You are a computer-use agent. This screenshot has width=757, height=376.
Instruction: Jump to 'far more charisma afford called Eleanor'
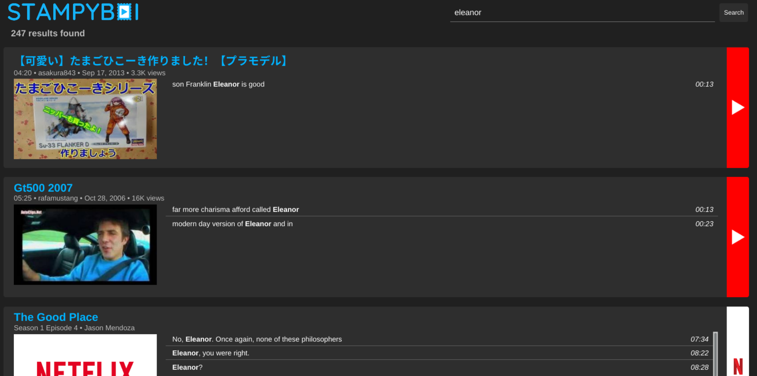tap(442, 210)
